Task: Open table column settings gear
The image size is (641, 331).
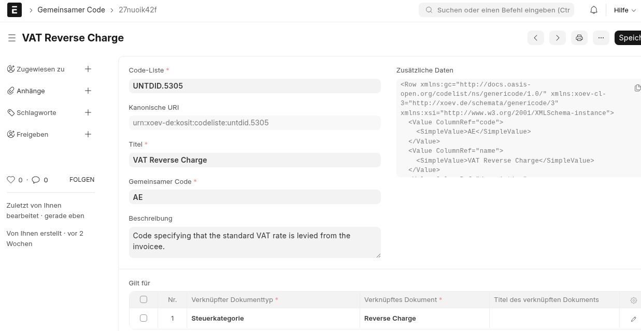Action: click(x=633, y=300)
